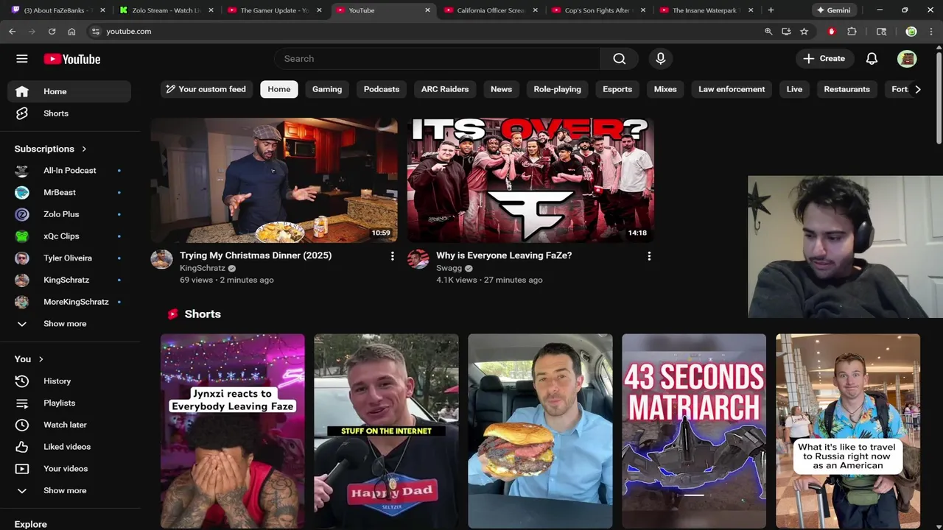Select the Law enforcement chip
943x530 pixels.
pos(732,89)
